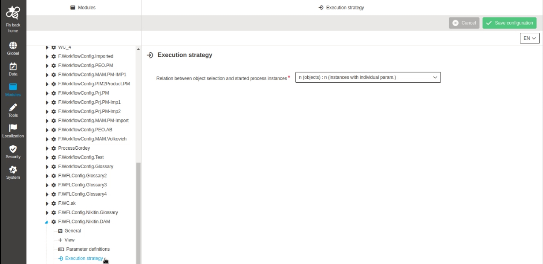Select F.WorkflowConfig.Glossary in tree
Screen dimensions: 543x264
pos(86,166)
